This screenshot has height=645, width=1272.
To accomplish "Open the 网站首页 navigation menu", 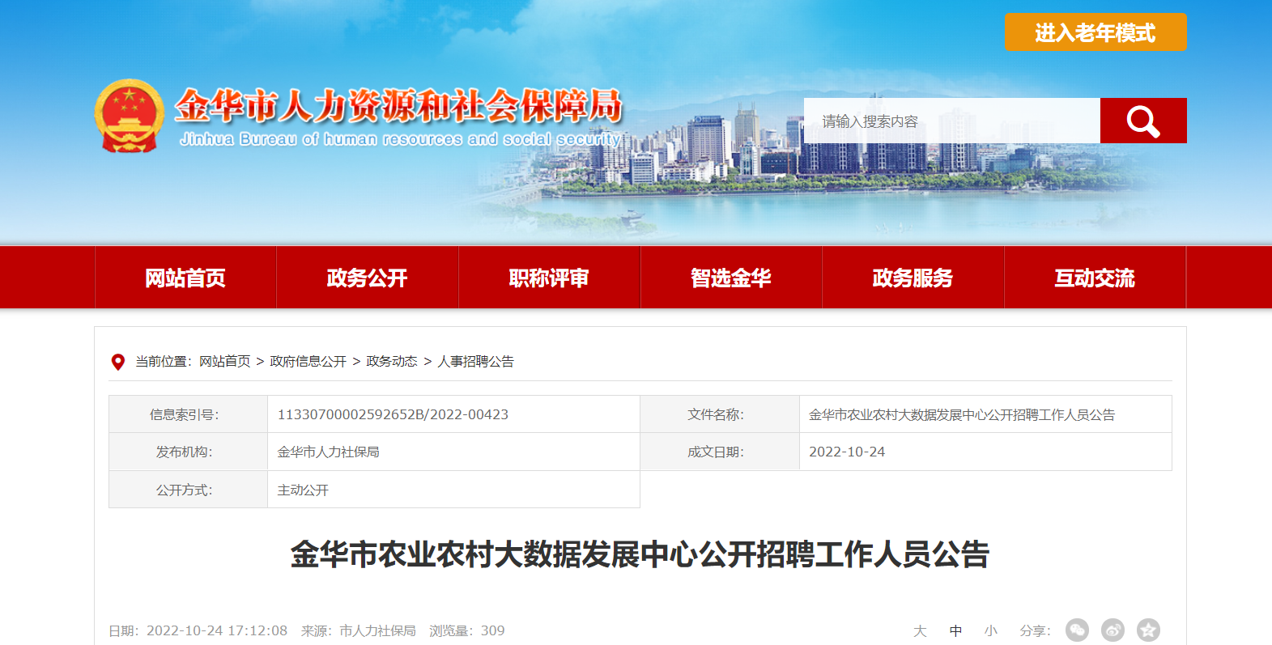I will pyautogui.click(x=185, y=278).
